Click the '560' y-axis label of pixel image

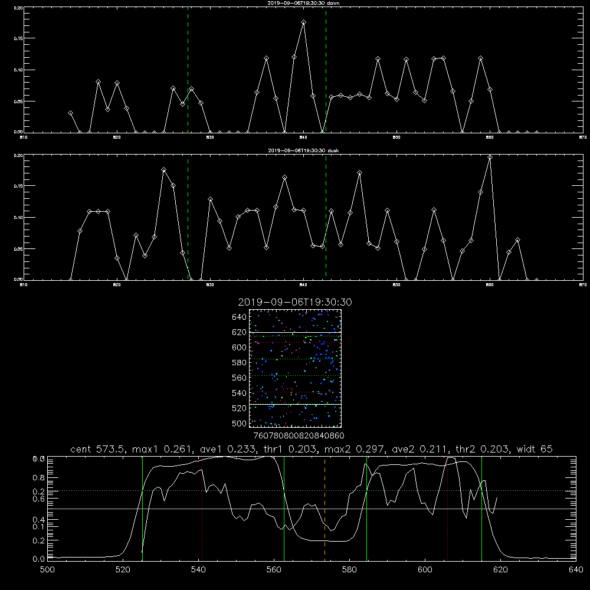coord(240,378)
